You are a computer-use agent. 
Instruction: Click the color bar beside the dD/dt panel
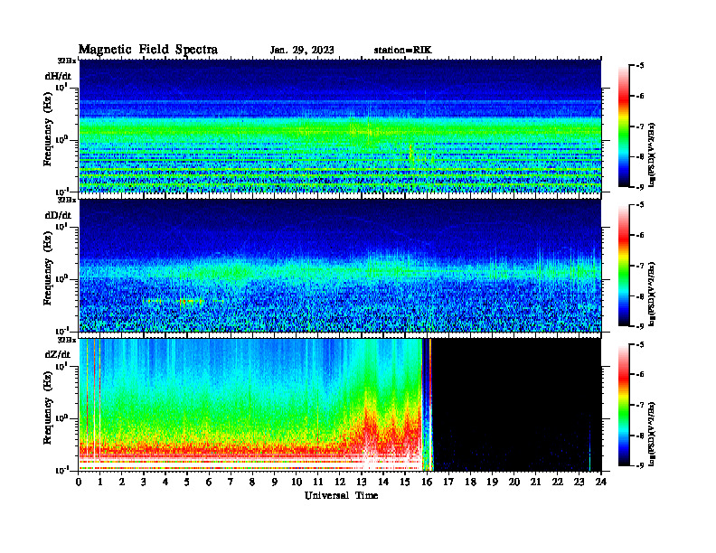(624, 266)
